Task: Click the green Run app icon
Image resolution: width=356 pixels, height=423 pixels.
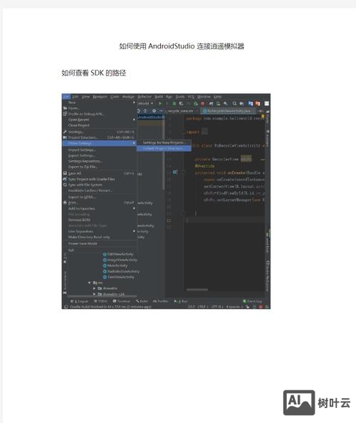Action: (x=160, y=103)
